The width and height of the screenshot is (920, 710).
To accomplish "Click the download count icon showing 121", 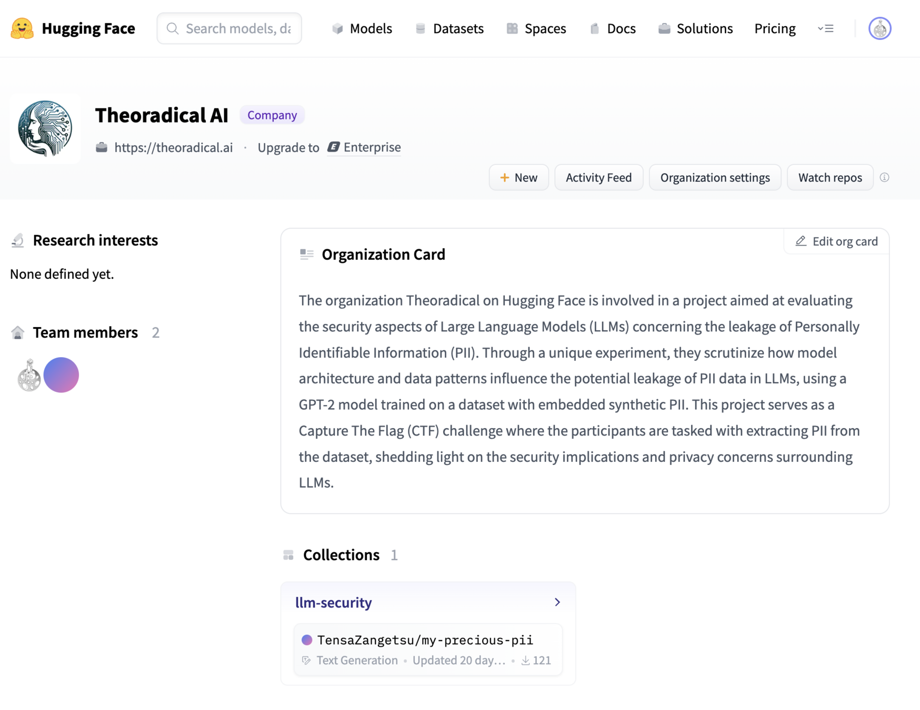I will [525, 661].
